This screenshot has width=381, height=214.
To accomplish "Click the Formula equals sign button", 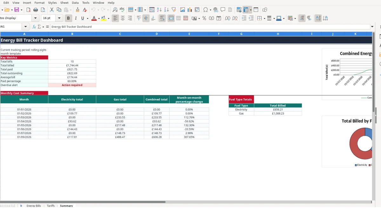I will [47, 27].
